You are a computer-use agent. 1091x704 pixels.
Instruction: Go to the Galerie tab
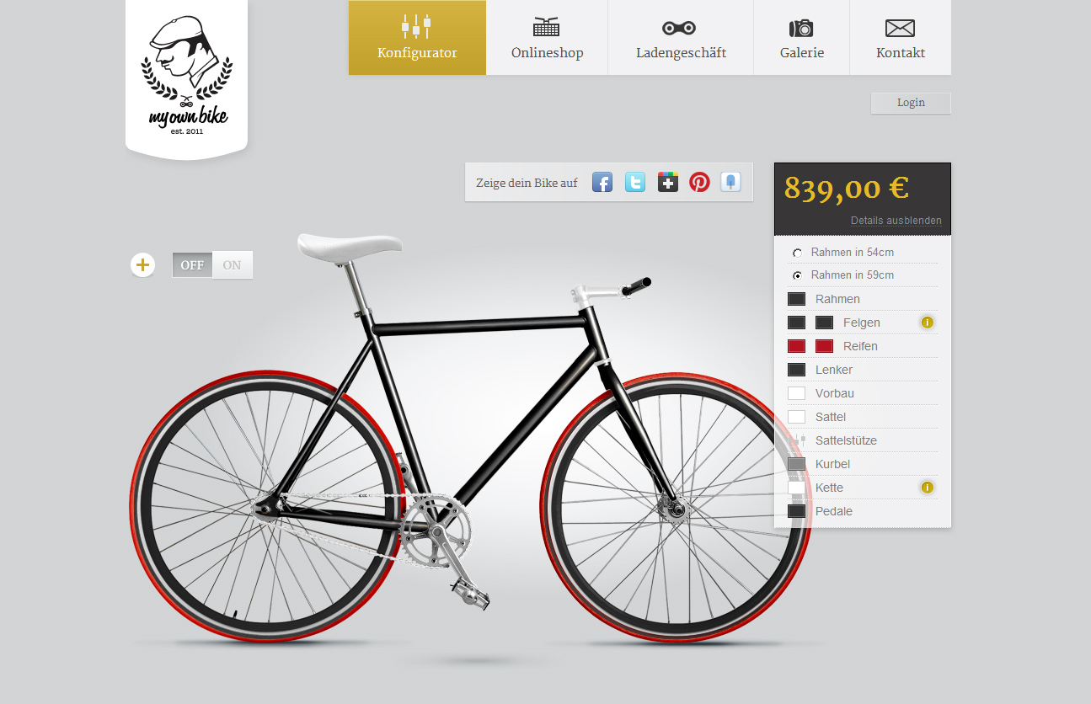pyautogui.click(x=801, y=38)
